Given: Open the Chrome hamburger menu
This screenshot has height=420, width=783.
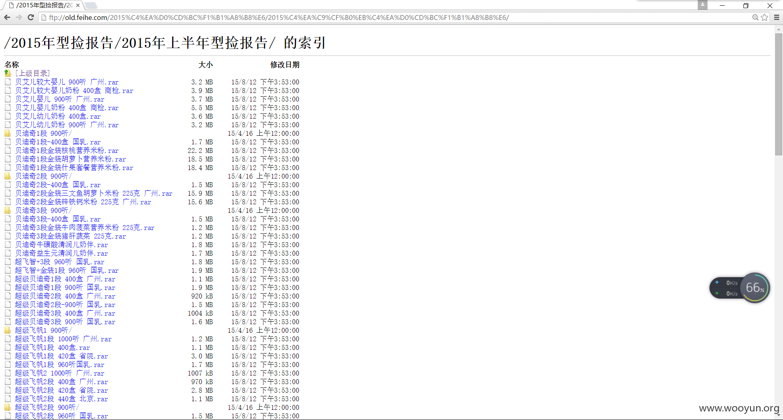Looking at the screenshot, I should [776, 18].
